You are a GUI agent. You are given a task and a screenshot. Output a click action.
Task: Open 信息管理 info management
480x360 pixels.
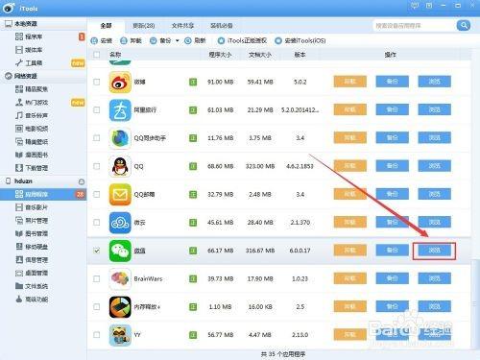pos(36,260)
